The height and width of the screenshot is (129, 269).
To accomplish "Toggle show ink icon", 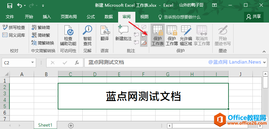I will [144, 42].
